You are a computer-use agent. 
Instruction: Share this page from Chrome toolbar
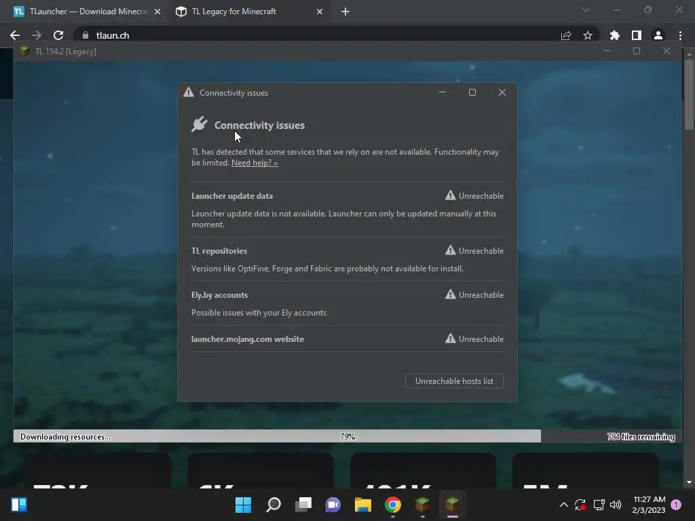(x=566, y=35)
